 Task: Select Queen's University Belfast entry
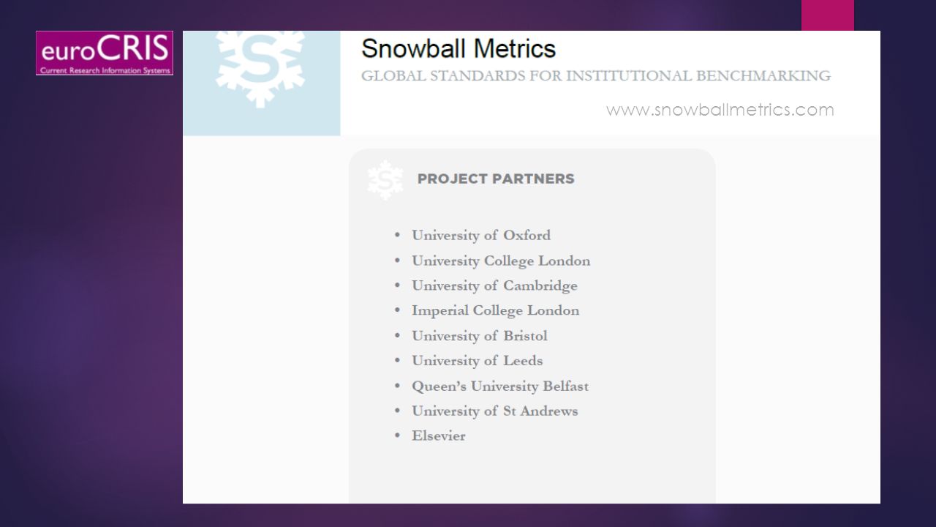tap(500, 386)
